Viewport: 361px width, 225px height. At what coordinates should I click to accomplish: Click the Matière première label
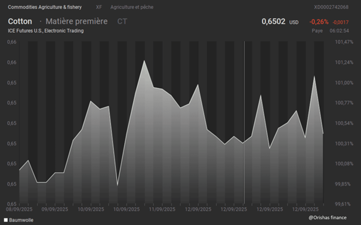click(76, 21)
